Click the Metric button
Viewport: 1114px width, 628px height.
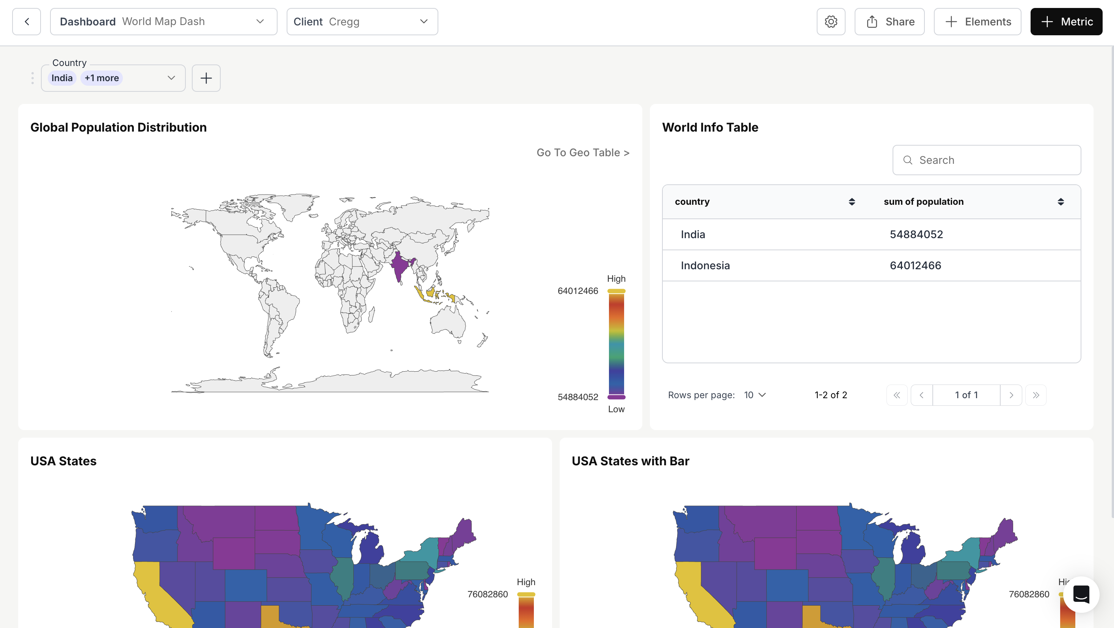[x=1066, y=22]
